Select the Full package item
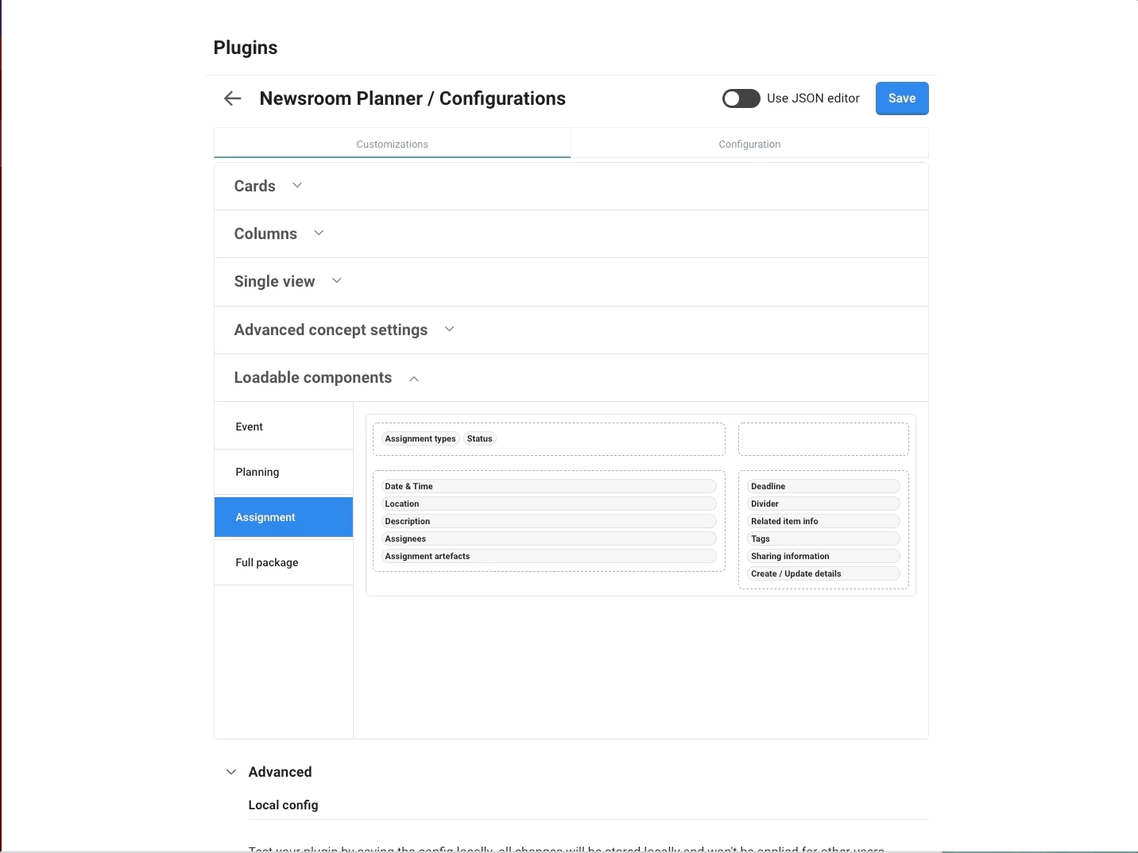This screenshot has width=1138, height=853. 267,562
